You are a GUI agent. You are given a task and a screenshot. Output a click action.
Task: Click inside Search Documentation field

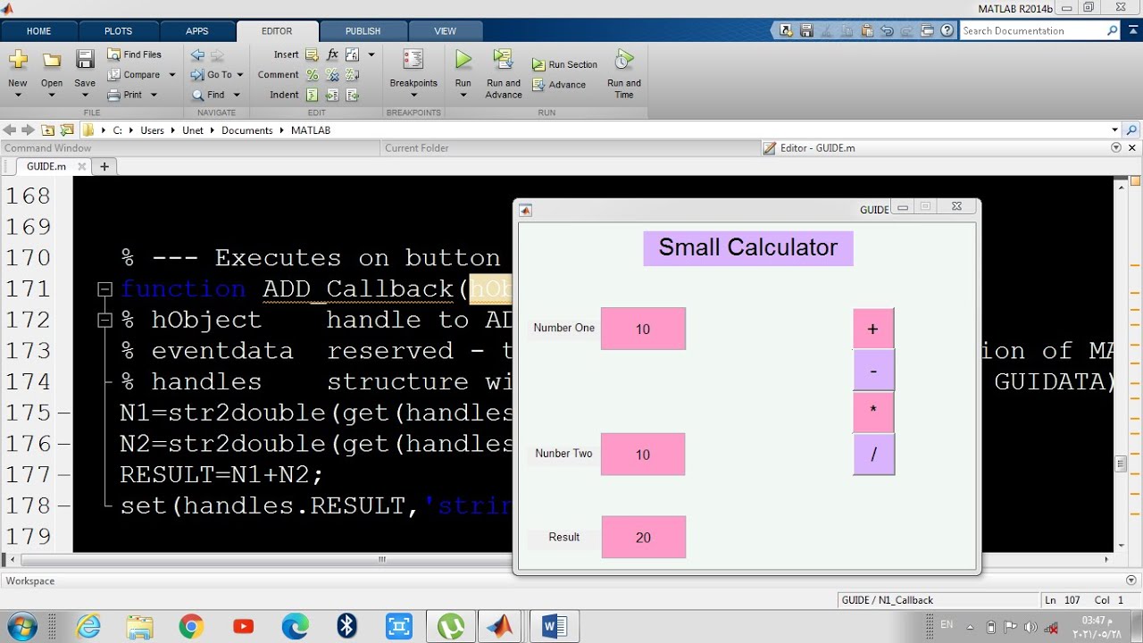point(1033,30)
